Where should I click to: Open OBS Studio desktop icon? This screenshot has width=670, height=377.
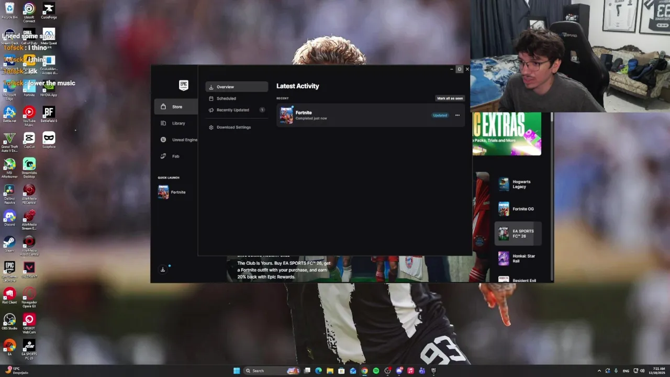click(9, 321)
